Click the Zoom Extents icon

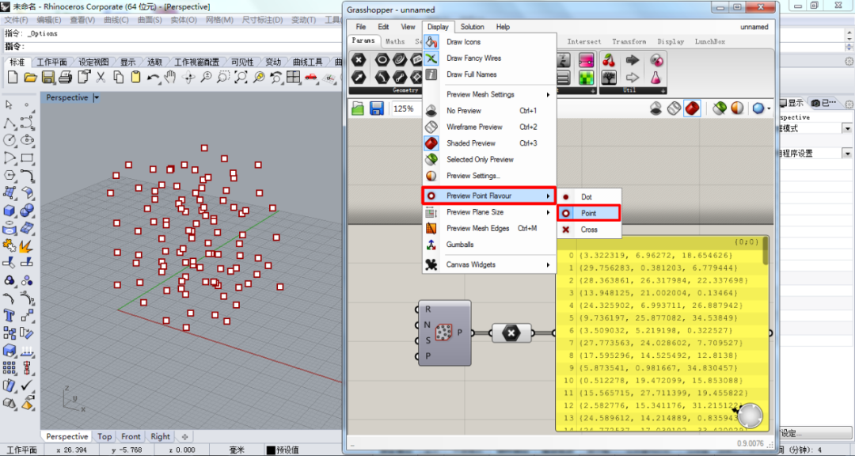(x=241, y=78)
